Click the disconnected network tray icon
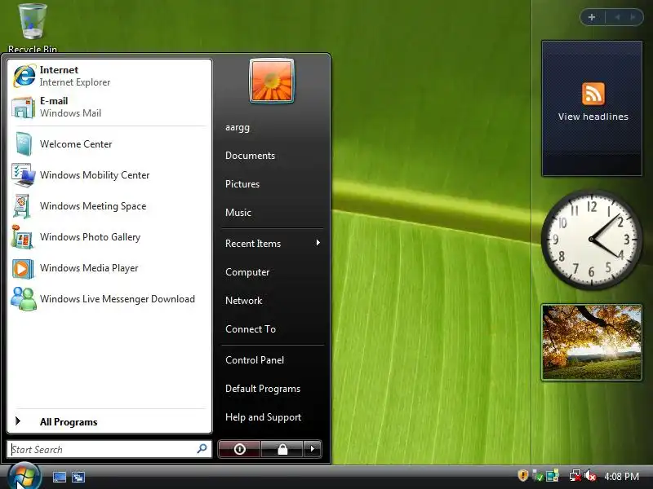 (x=575, y=476)
